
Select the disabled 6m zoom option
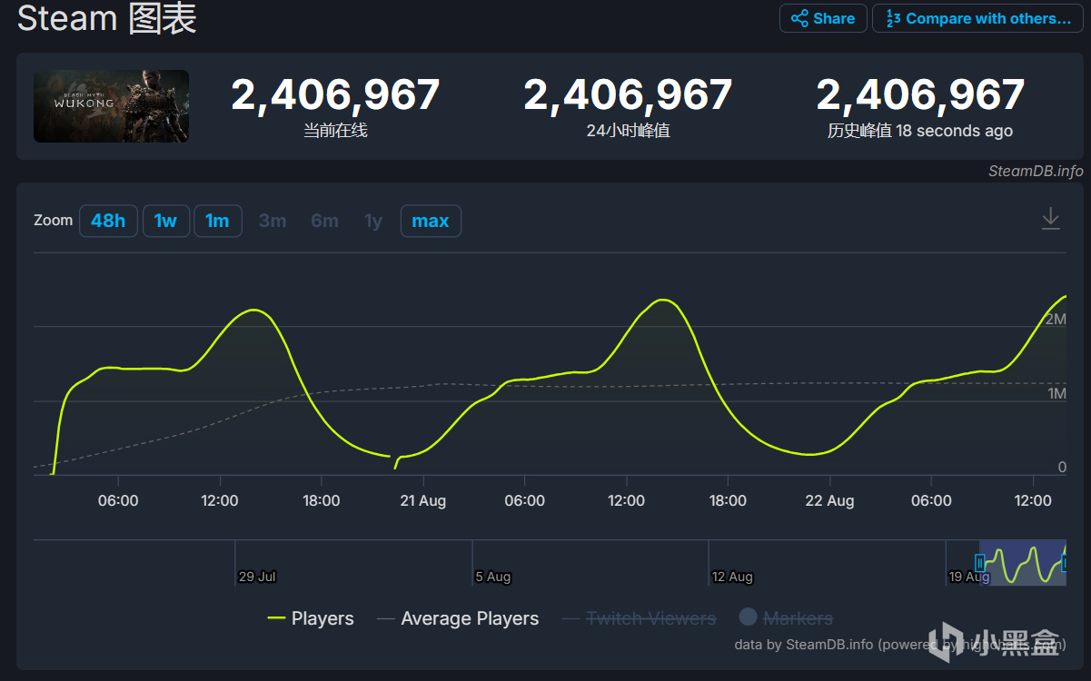pos(324,221)
